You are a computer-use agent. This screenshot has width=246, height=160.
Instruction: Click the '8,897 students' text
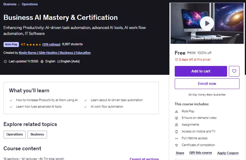click(72, 44)
